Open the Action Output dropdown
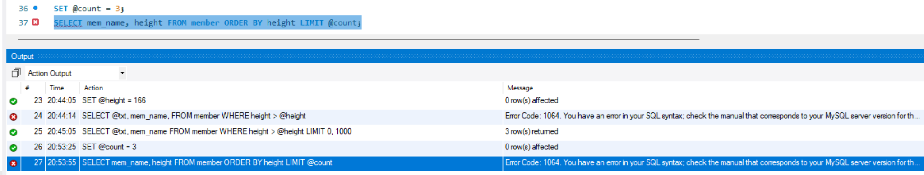This screenshot has width=924, height=175. [122, 73]
